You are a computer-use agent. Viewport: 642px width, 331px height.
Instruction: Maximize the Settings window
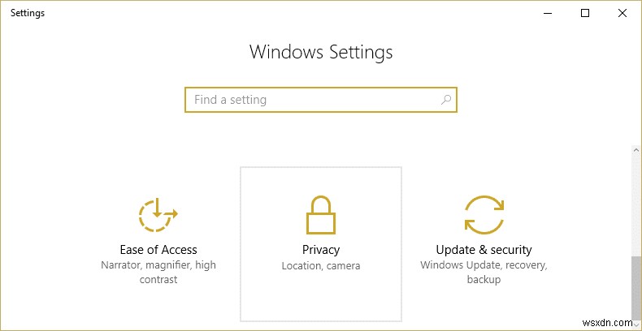(585, 13)
